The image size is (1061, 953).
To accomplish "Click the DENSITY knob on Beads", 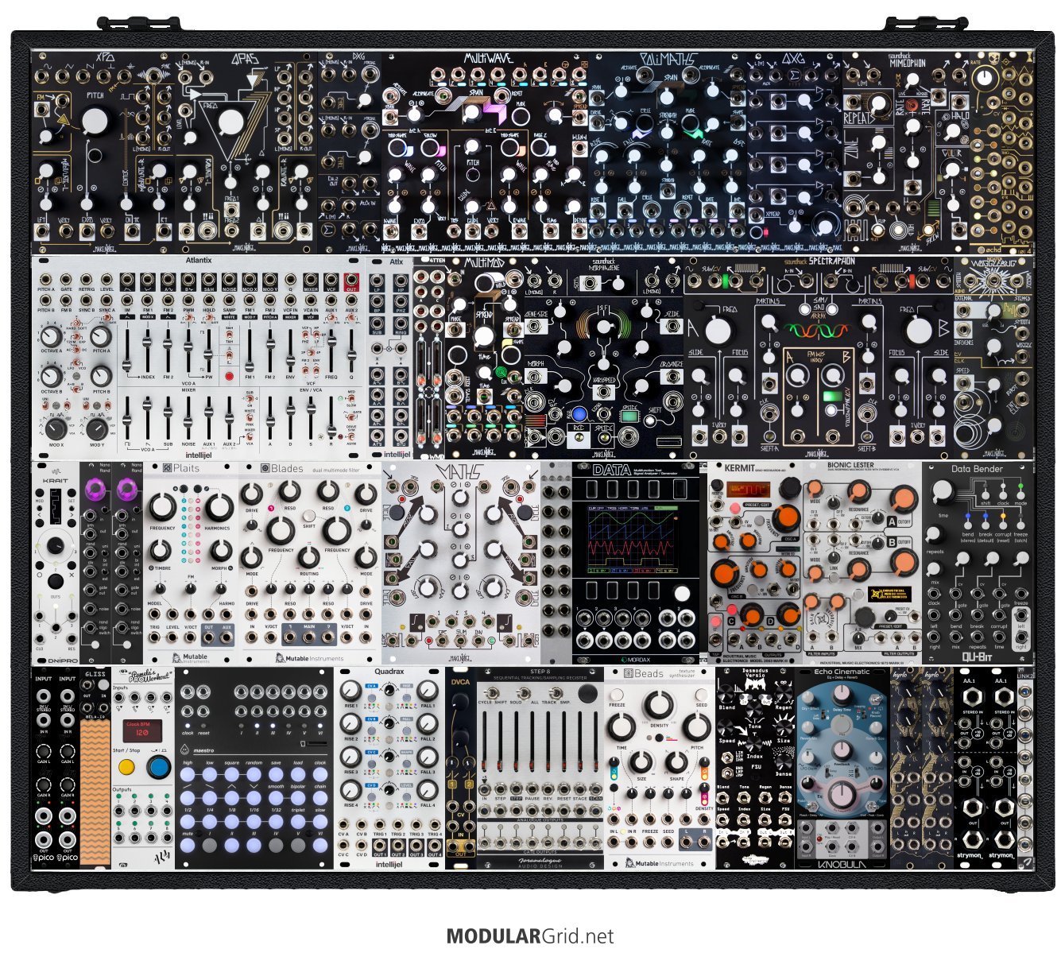I will (659, 704).
